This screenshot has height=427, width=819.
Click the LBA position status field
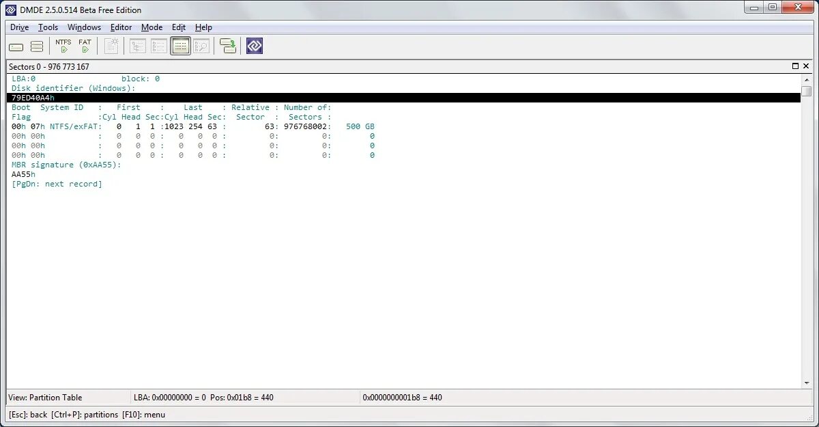point(203,397)
